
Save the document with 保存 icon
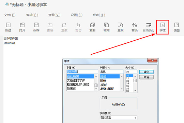tap(36, 27)
